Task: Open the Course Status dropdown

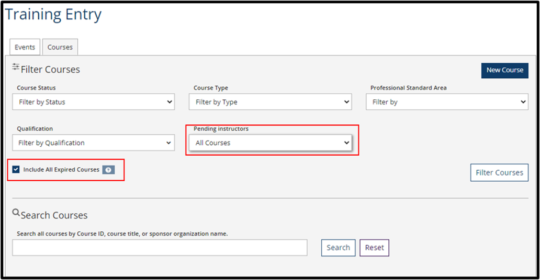Action: click(x=93, y=102)
